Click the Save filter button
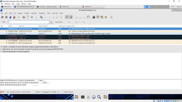Screen dimensions: 182x102 tap(84, 22)
